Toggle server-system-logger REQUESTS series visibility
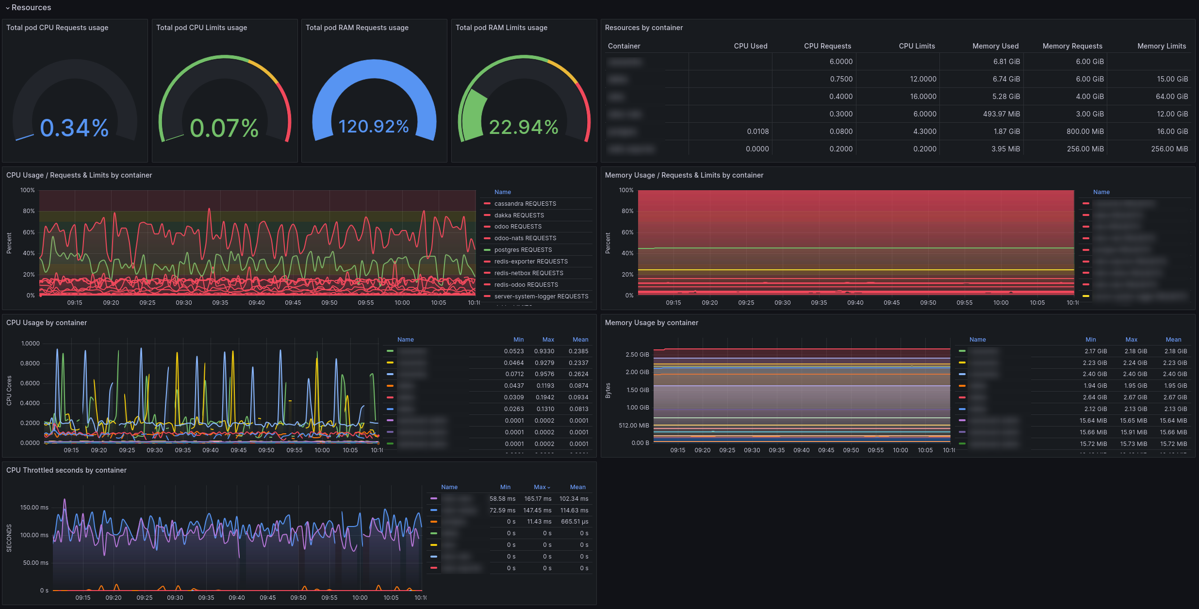 click(541, 296)
